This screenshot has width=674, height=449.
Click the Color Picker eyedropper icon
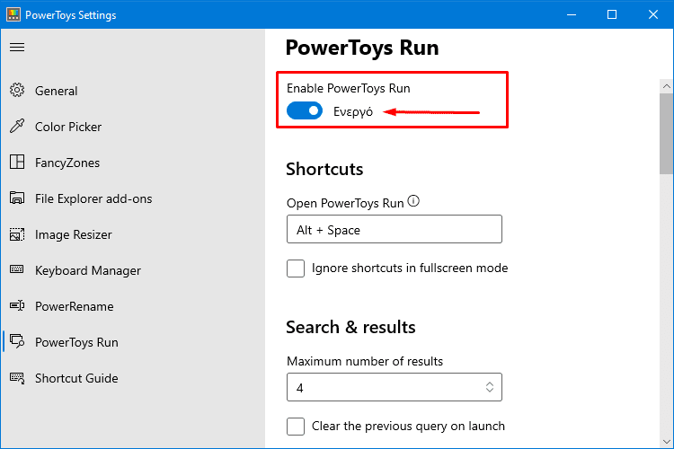pyautogui.click(x=17, y=126)
